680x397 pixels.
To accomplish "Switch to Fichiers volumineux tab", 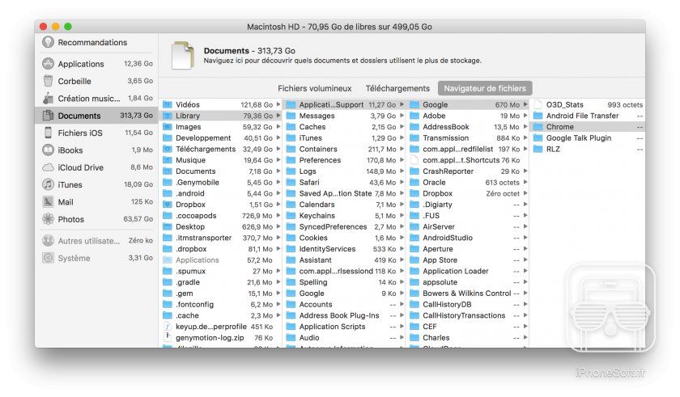I will [x=314, y=88].
